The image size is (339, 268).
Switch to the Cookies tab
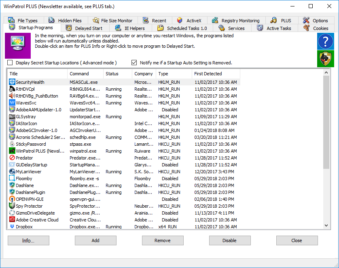tap(316, 28)
